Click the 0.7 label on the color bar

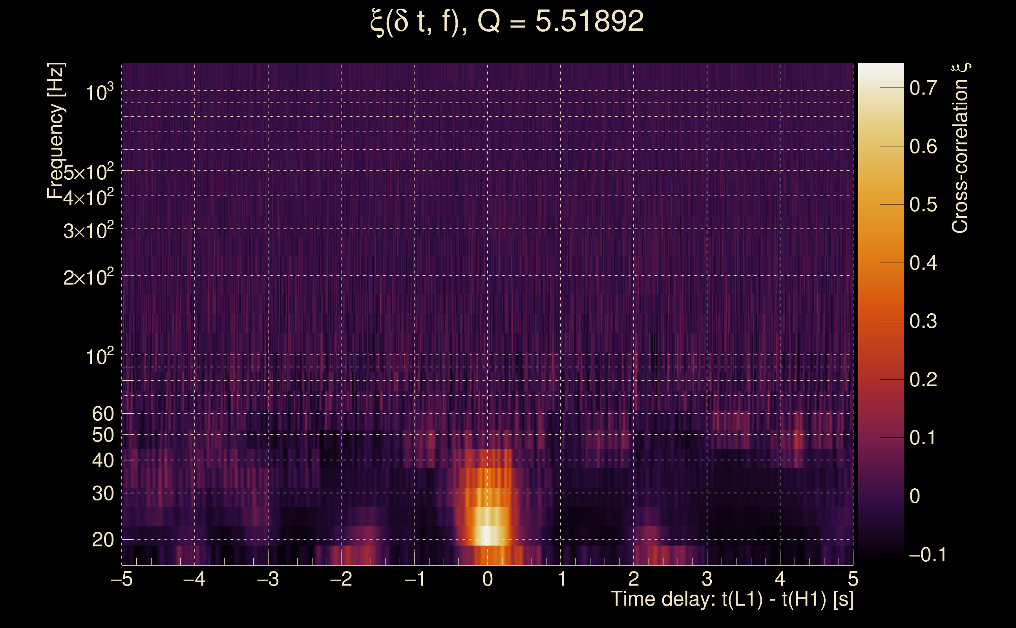pos(923,88)
